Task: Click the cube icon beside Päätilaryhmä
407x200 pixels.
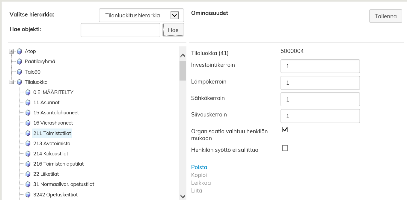Action: coord(19,62)
